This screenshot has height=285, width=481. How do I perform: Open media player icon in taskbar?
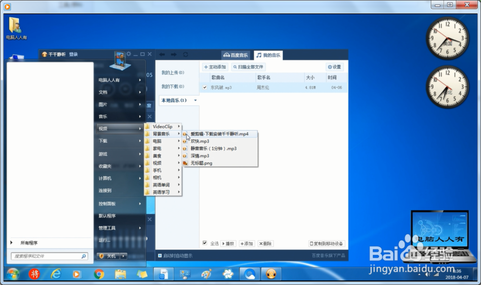76,274
